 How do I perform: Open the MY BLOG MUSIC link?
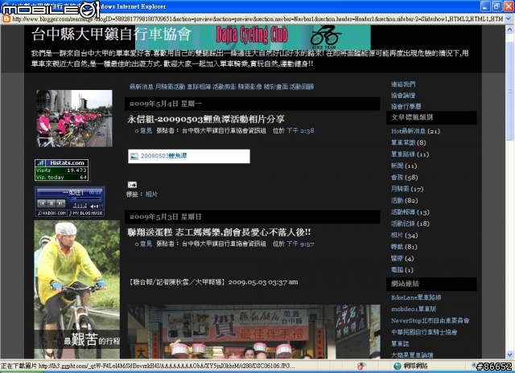86,213
